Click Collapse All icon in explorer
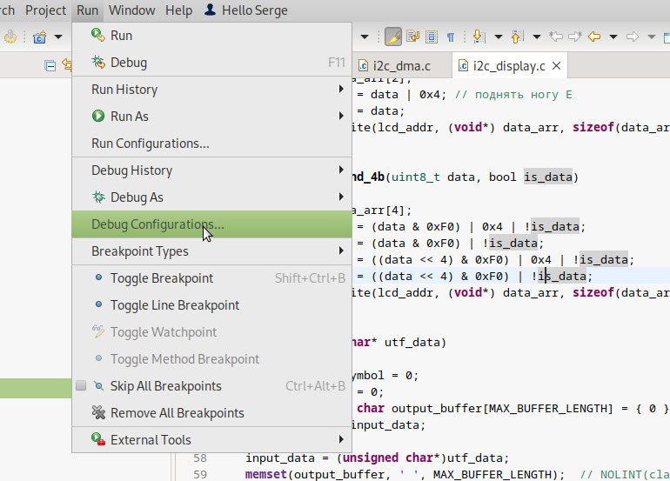 [x=50, y=66]
